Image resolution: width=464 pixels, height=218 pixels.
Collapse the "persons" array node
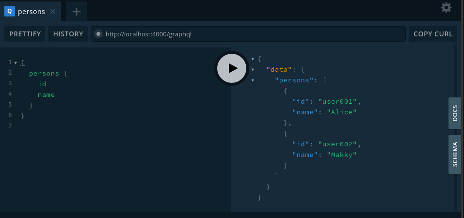tap(253, 80)
